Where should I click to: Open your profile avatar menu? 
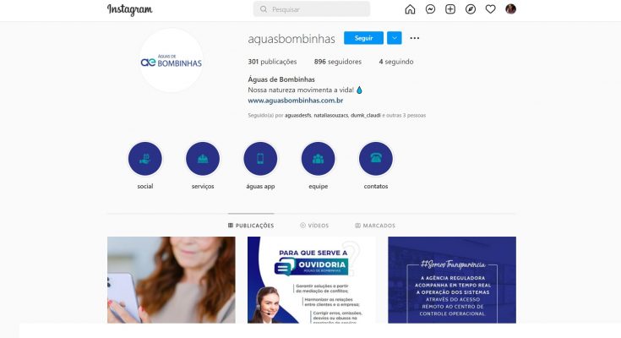click(510, 9)
